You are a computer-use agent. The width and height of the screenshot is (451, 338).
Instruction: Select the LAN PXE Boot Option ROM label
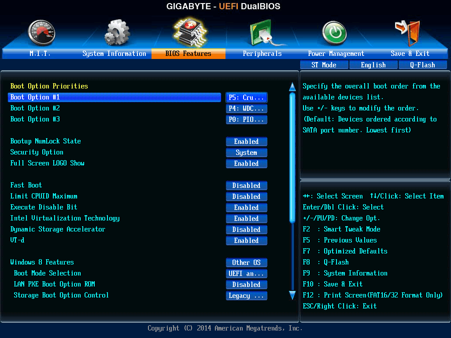pos(54,284)
